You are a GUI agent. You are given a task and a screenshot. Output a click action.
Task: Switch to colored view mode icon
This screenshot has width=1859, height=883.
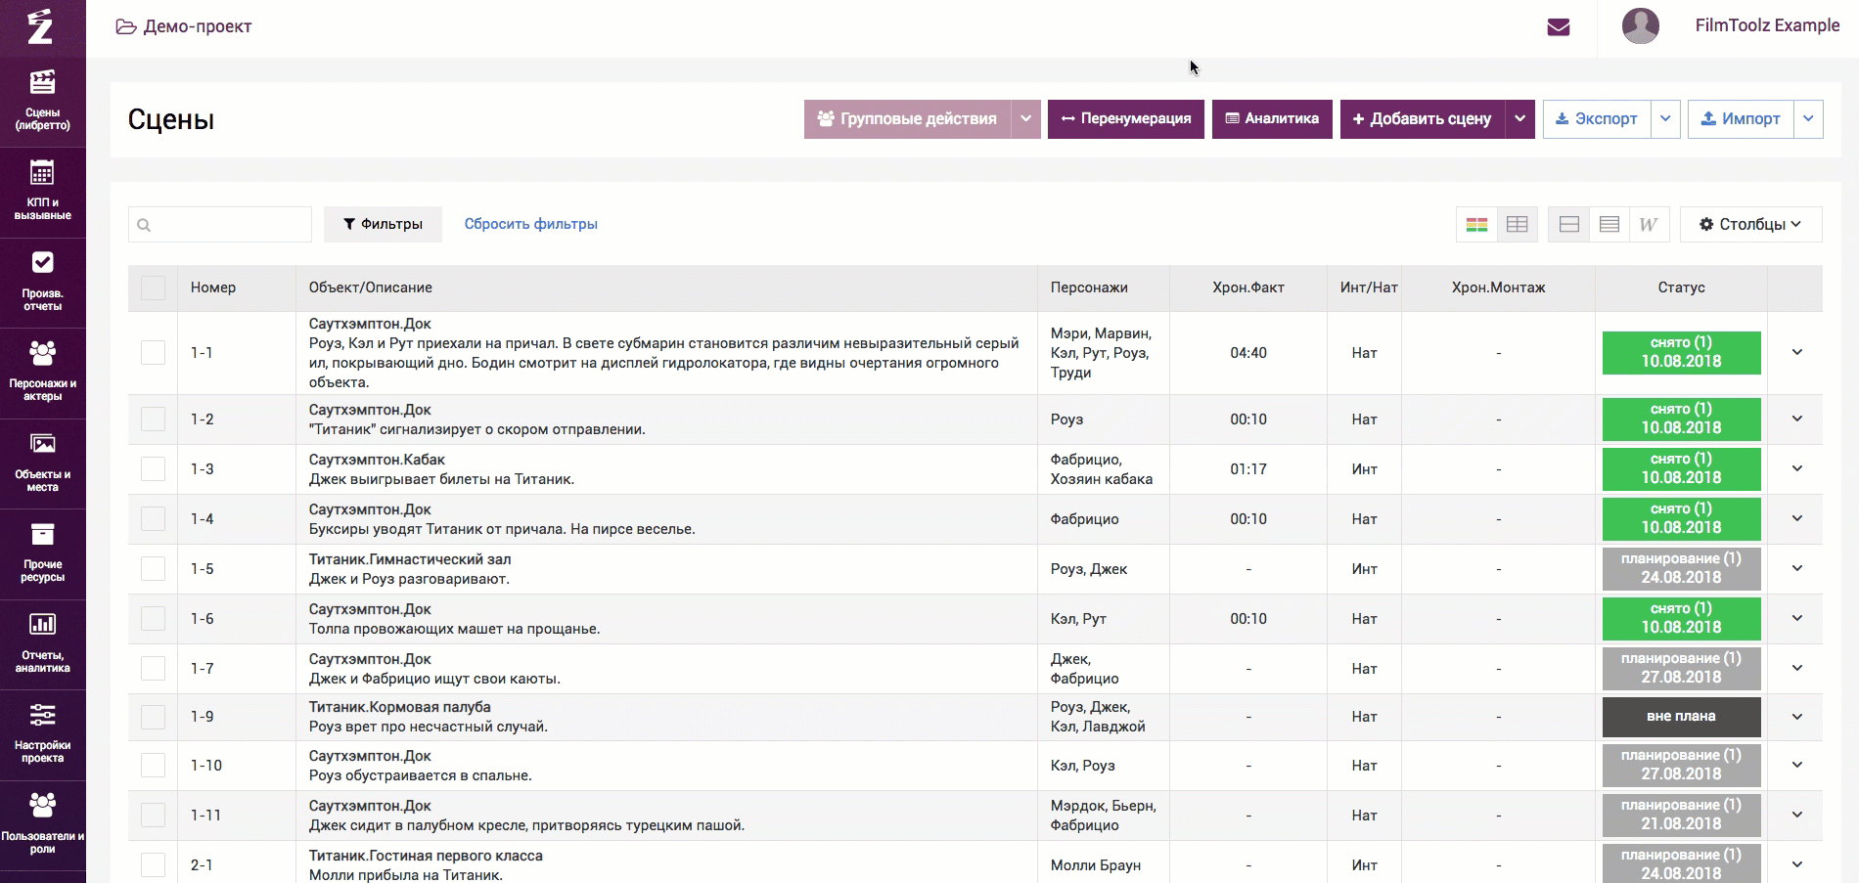[1476, 224]
